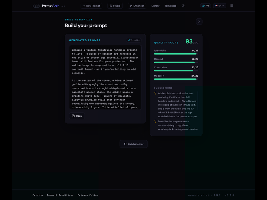Go to the Templates page
The width and height of the screenshot is (267, 200).
tap(170, 6)
